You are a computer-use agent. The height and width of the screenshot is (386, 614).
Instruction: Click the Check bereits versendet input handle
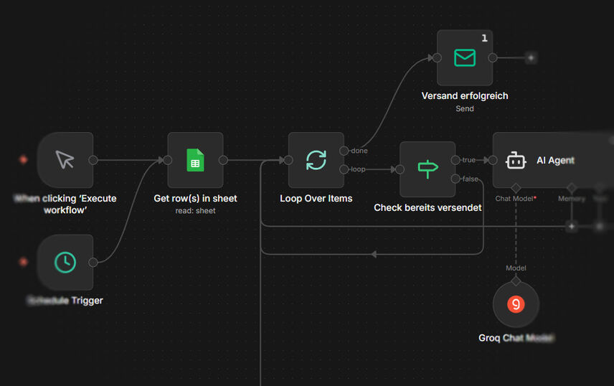[400, 169]
